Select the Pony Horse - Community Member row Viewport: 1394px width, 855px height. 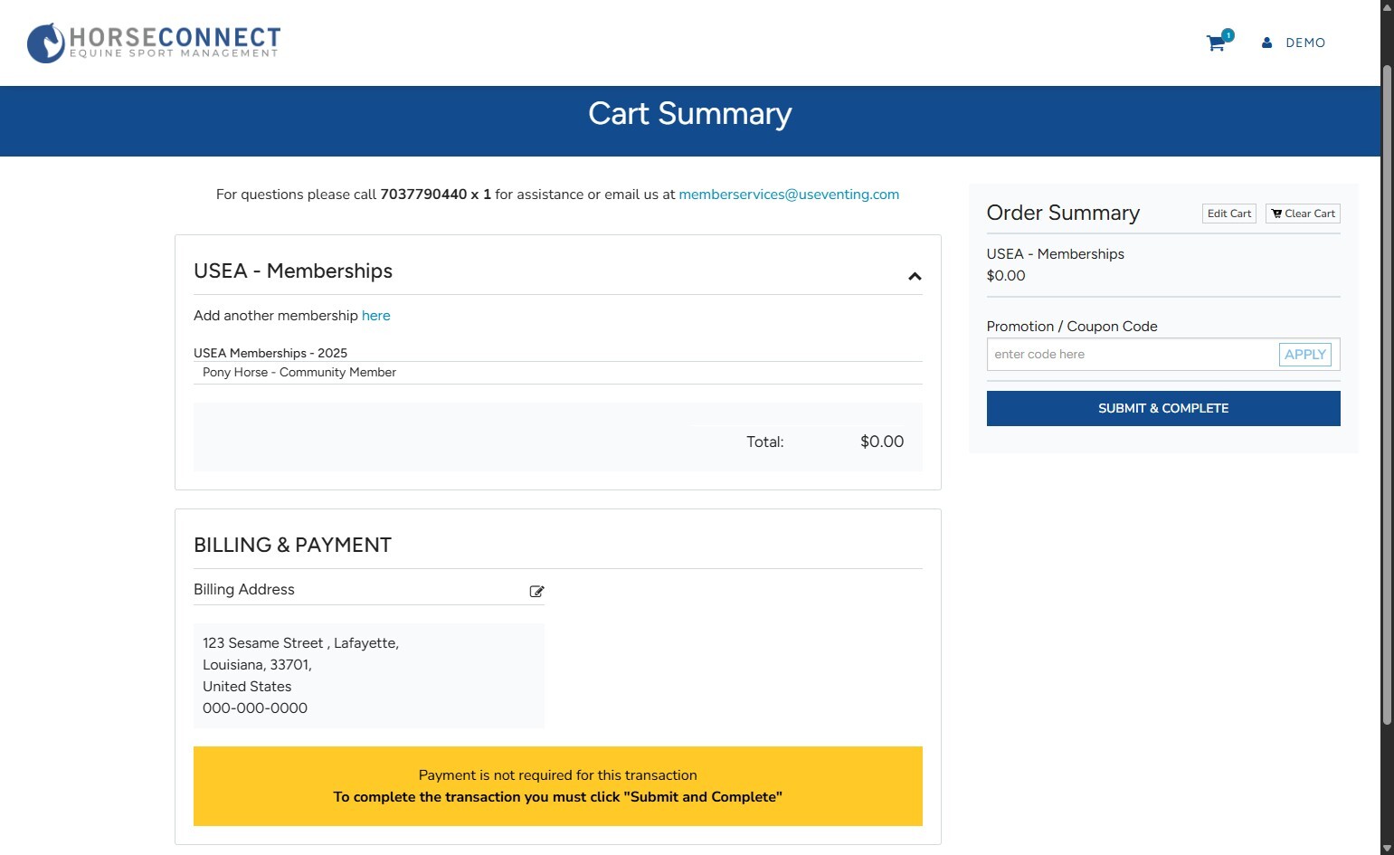[x=299, y=373]
